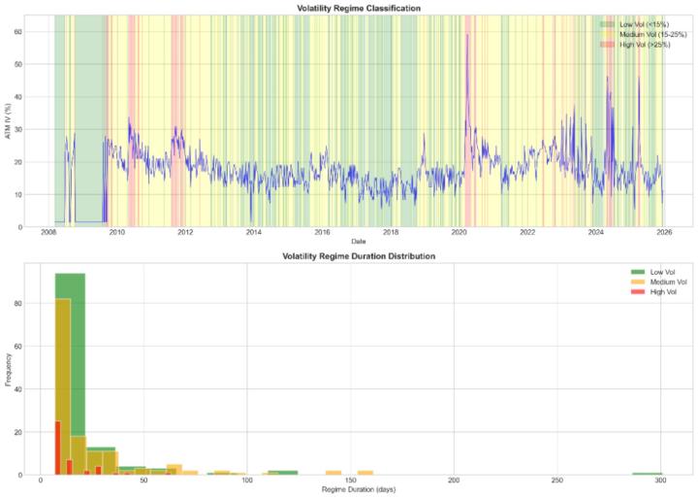Image resolution: width=698 pixels, height=498 pixels.
Task: Click the orange bar near 150 days
Action: (365, 473)
